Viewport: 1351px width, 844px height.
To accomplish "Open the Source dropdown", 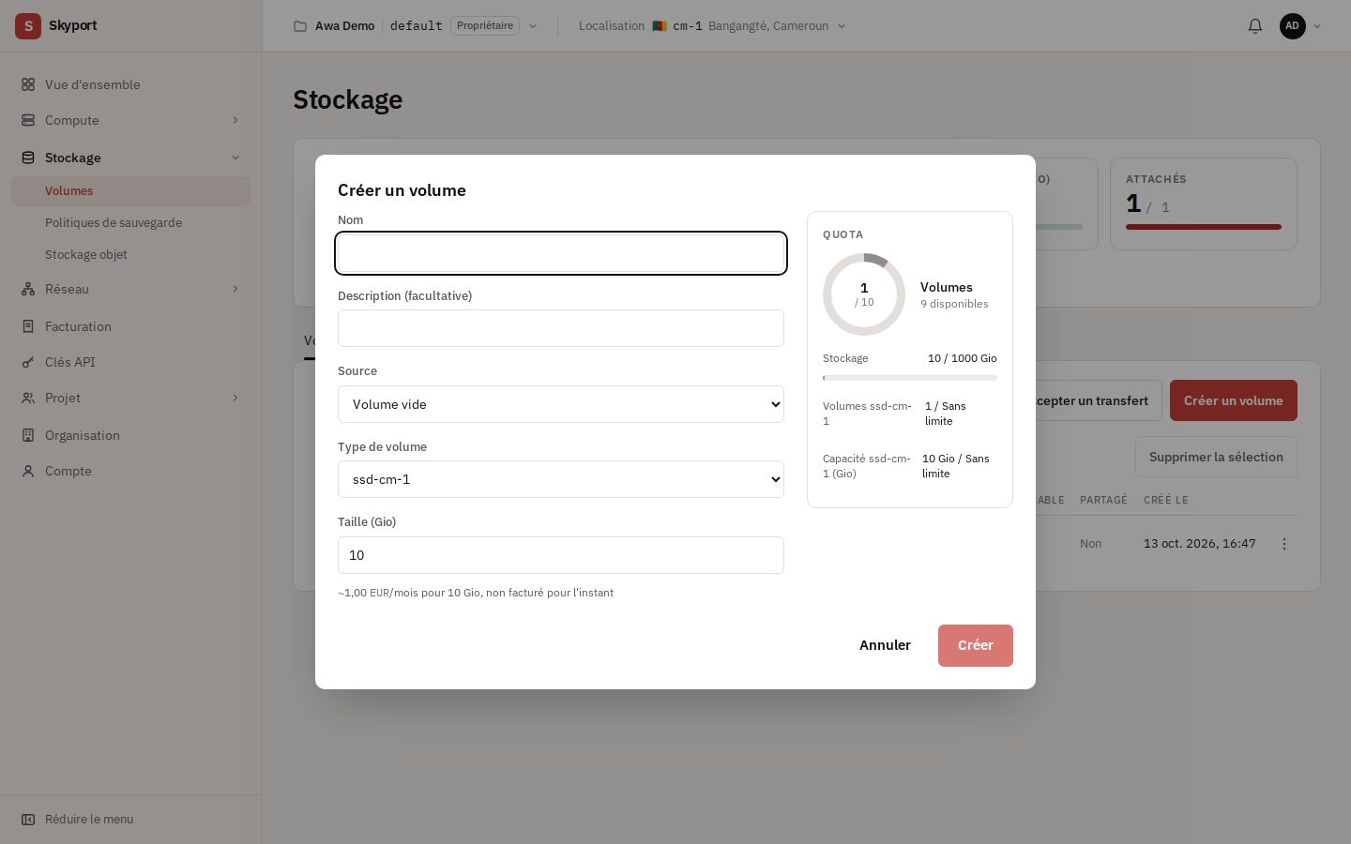I will (x=561, y=404).
